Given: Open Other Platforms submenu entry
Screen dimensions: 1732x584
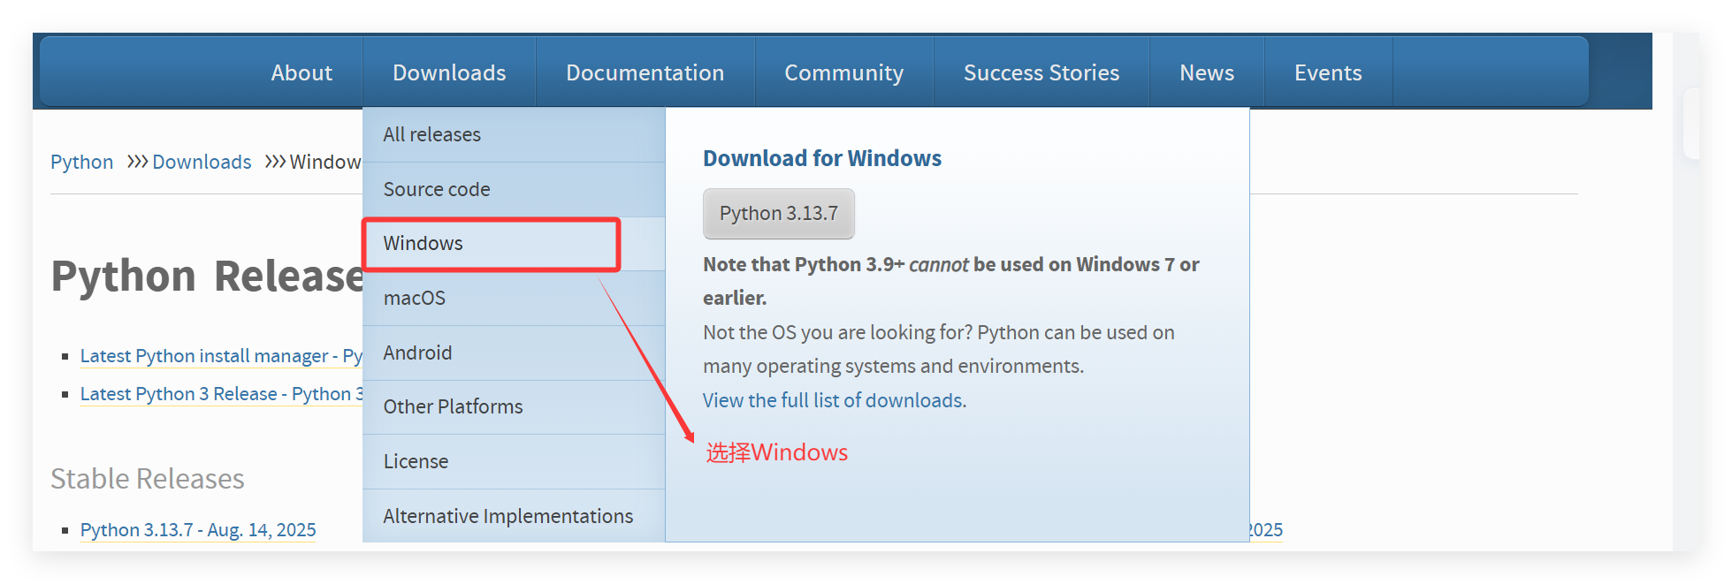Looking at the screenshot, I should (x=453, y=406).
